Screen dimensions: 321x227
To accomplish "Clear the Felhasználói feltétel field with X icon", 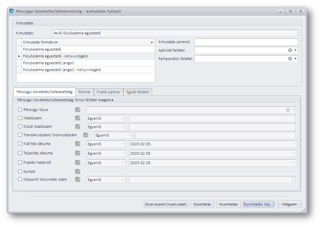I will tap(290, 59).
